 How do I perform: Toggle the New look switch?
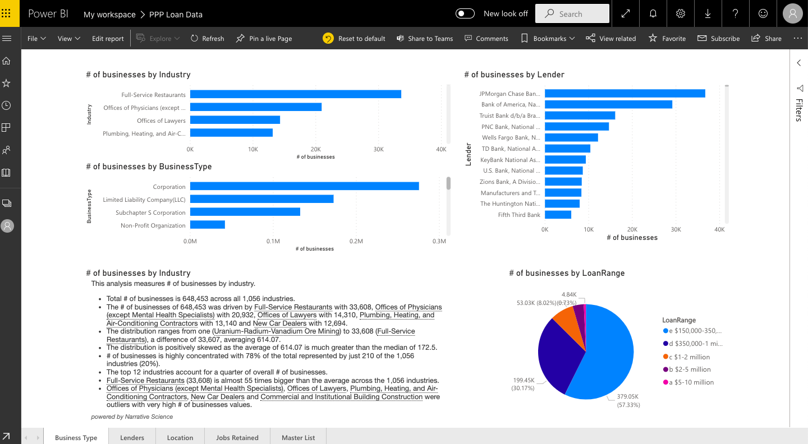tap(465, 13)
